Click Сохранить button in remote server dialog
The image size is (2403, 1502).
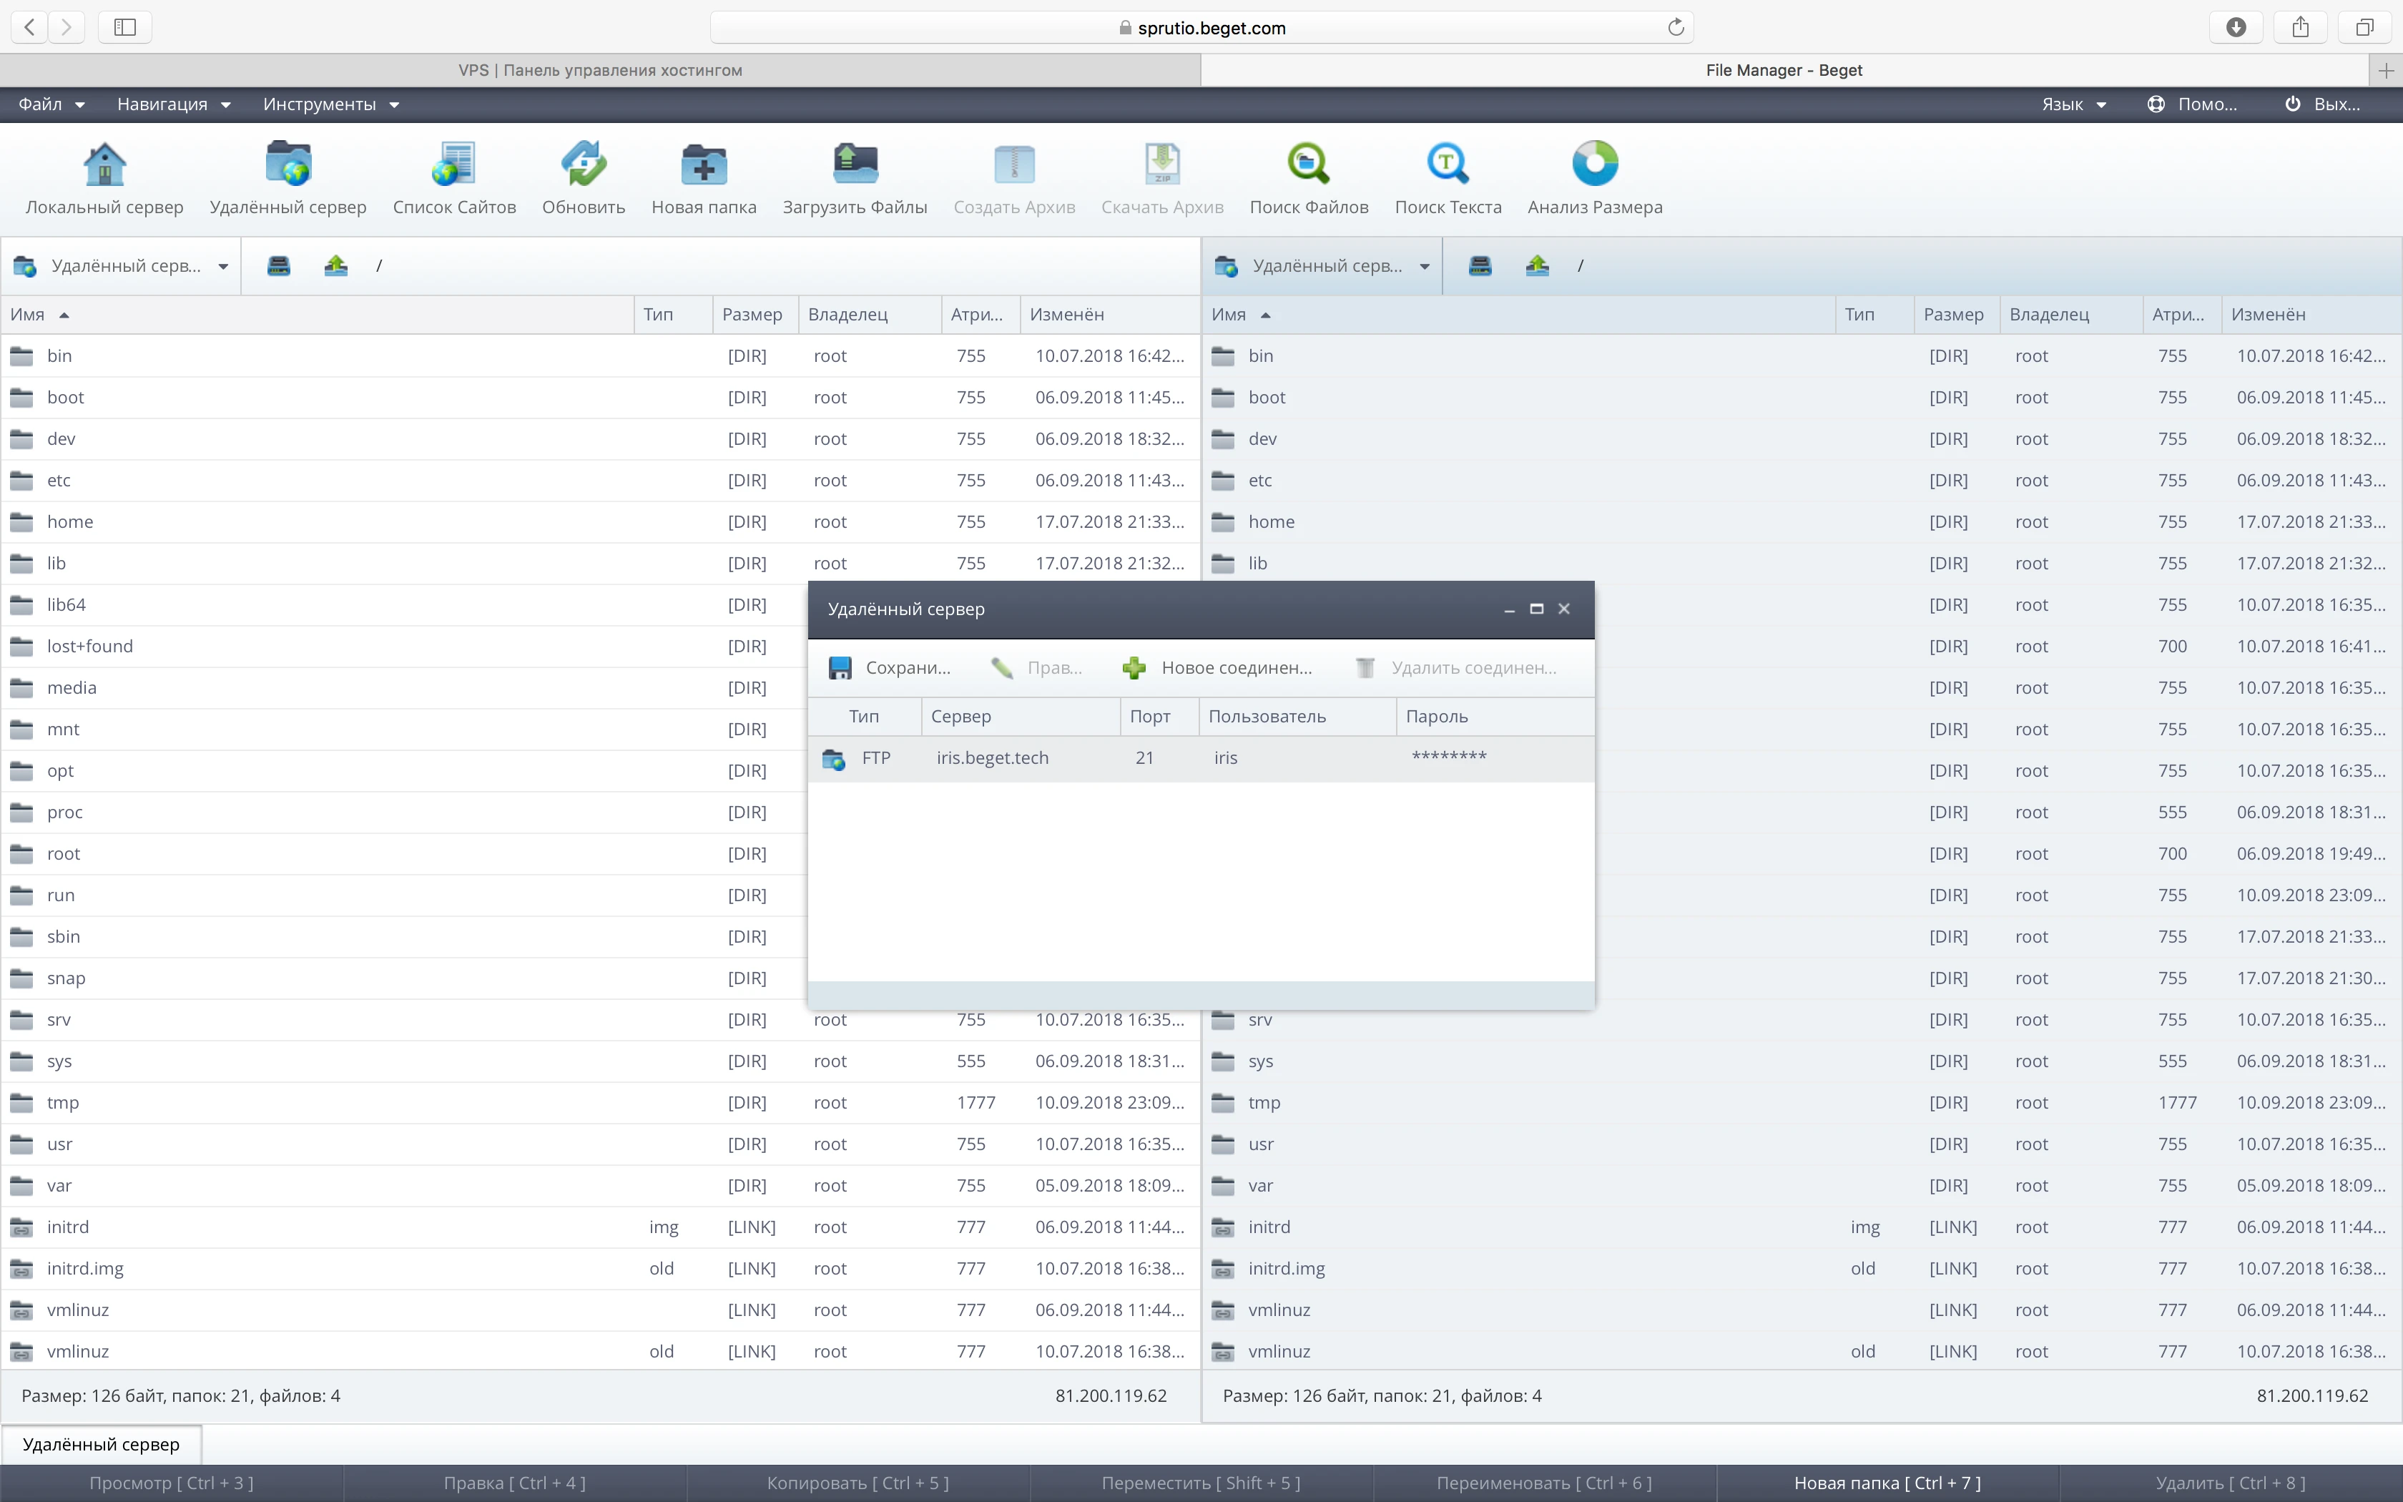(x=889, y=667)
